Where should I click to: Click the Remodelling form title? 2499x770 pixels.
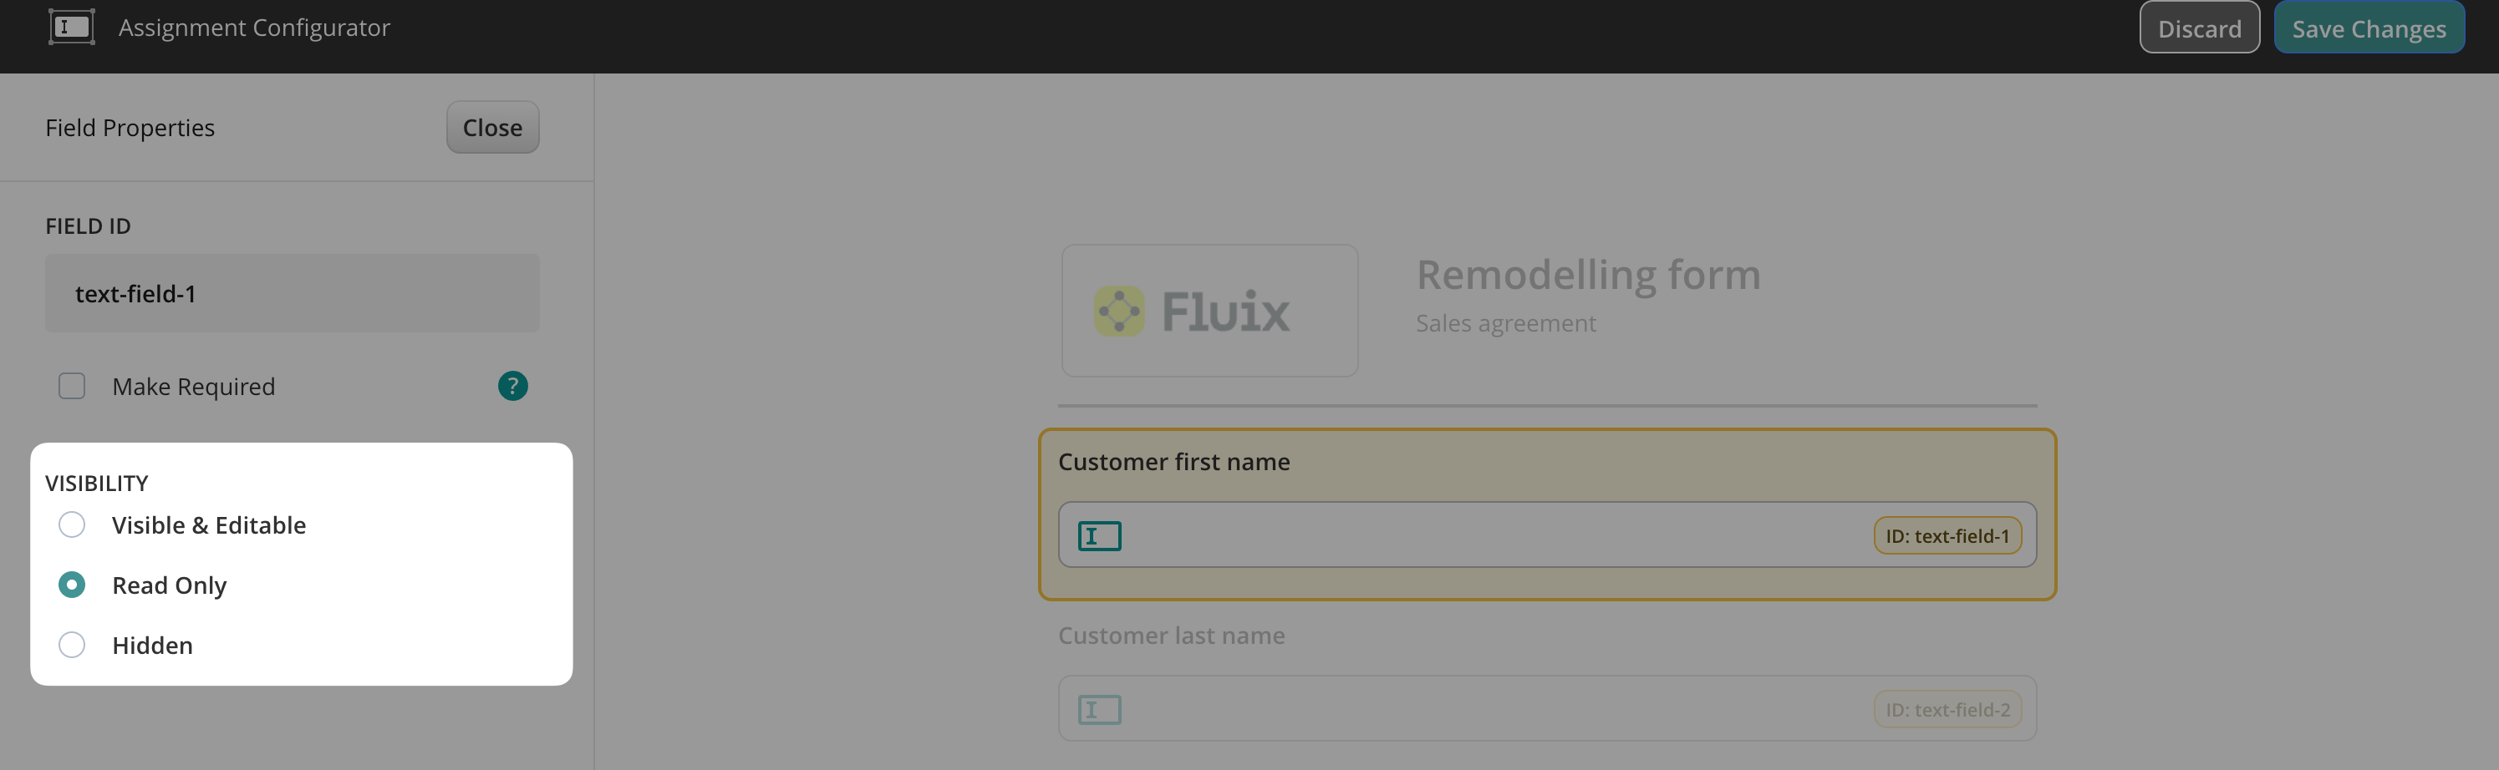(x=1587, y=276)
